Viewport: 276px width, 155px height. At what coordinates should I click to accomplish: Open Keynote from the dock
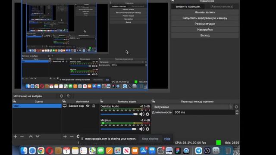(x=152, y=151)
